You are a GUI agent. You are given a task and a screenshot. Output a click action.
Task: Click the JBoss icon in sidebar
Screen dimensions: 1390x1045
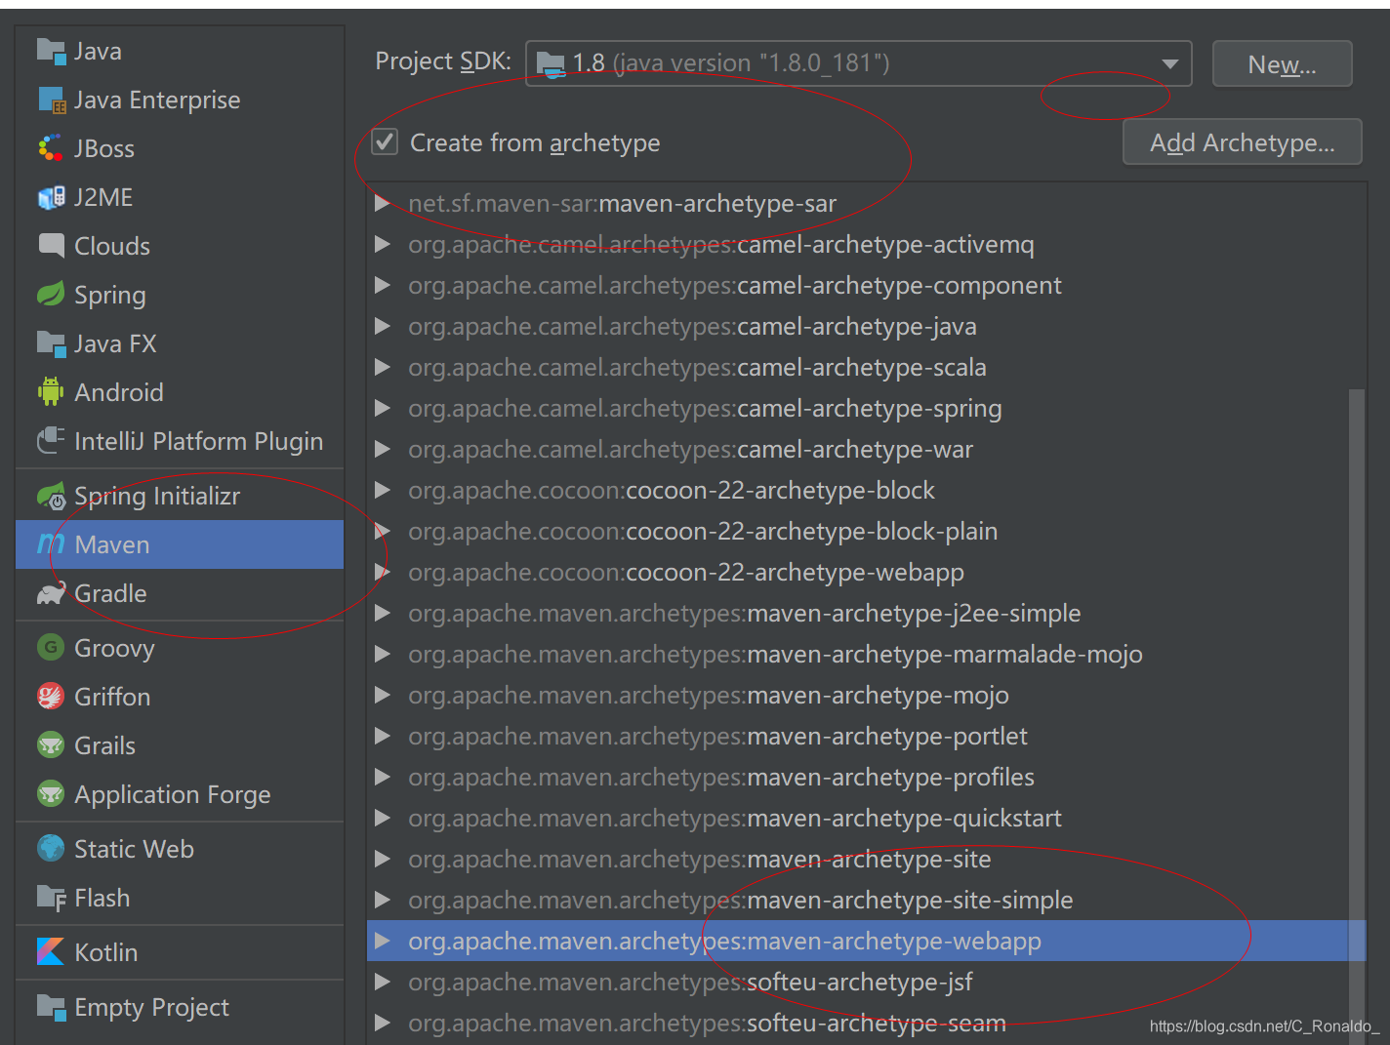point(51,148)
